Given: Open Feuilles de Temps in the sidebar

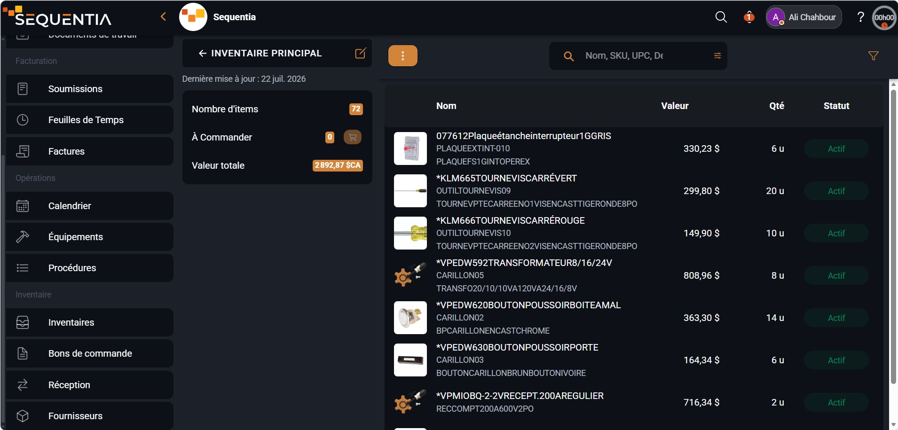Looking at the screenshot, I should pos(89,120).
